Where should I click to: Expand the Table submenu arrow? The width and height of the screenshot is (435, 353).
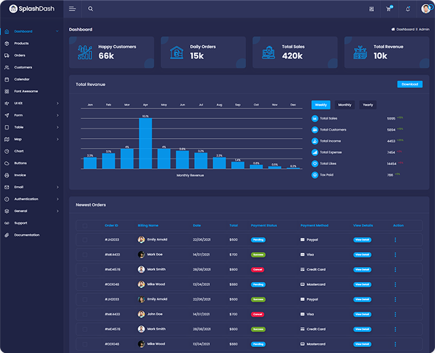57,128
